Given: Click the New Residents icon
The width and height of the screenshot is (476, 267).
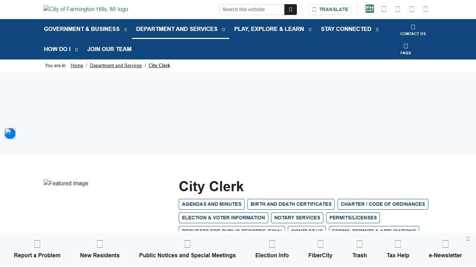Looking at the screenshot, I should 100,243.
